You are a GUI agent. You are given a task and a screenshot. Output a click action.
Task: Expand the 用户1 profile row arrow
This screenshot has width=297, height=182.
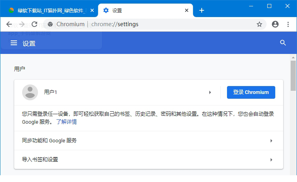click(210, 92)
